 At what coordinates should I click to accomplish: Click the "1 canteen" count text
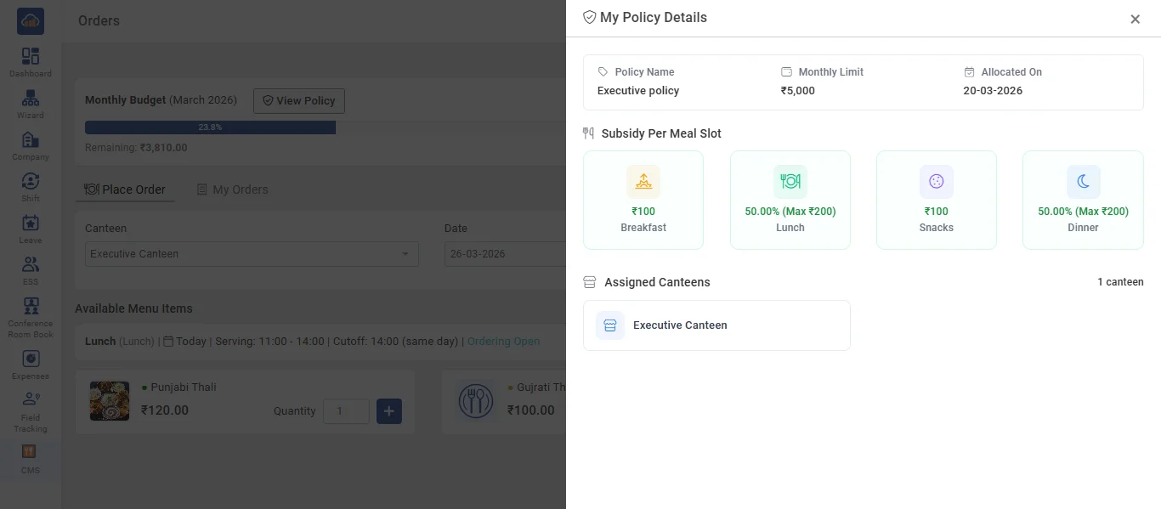click(x=1120, y=282)
